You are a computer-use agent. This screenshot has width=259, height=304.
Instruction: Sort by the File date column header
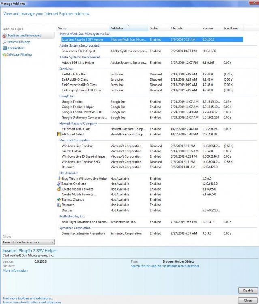coord(185,28)
